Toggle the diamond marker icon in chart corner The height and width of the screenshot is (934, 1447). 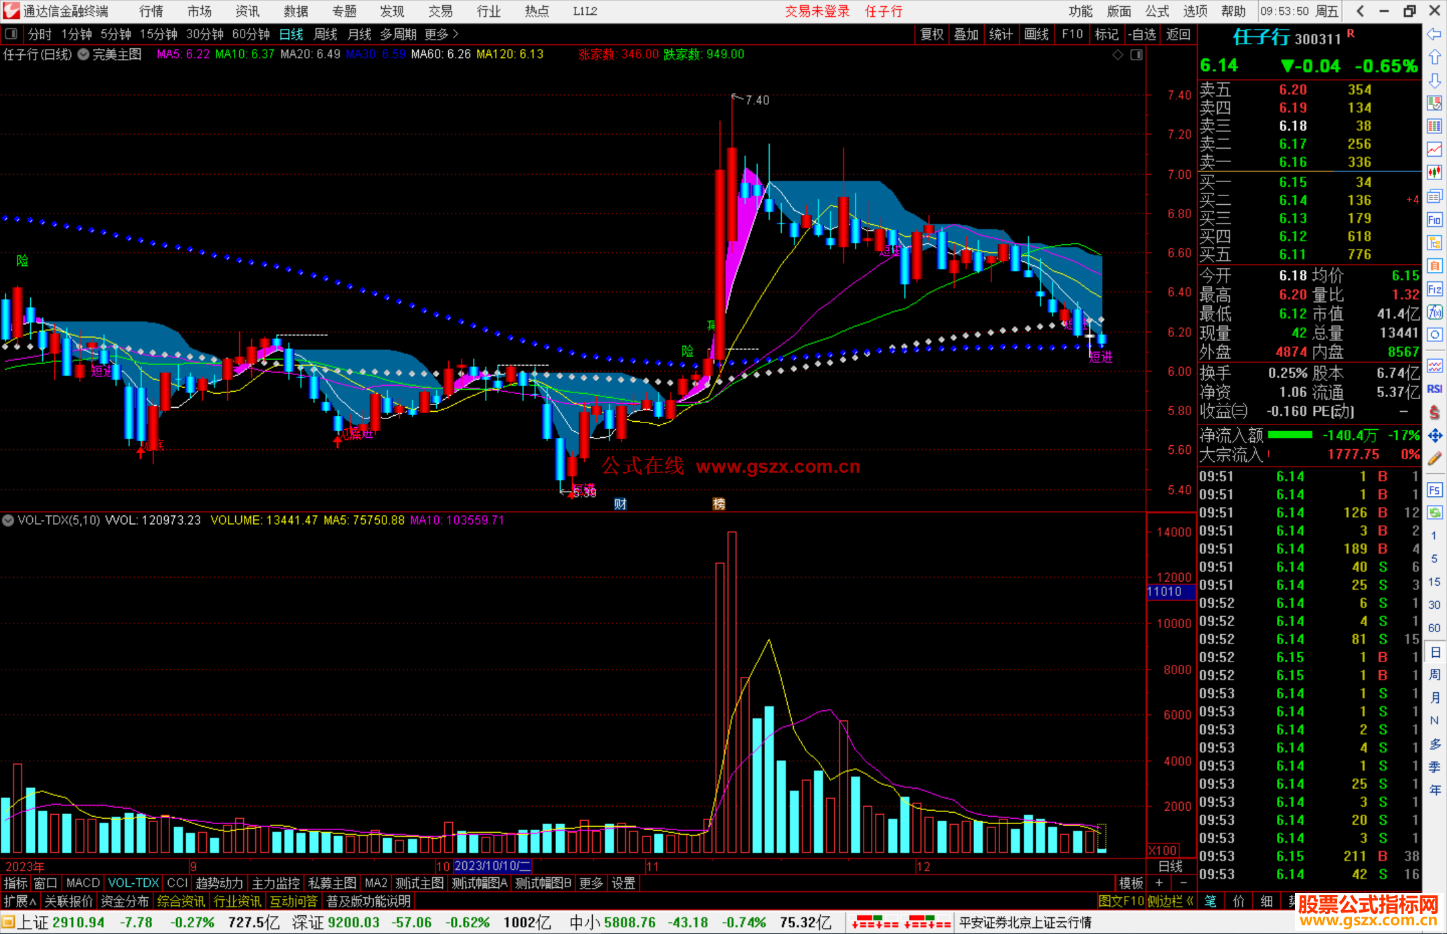(x=1117, y=55)
